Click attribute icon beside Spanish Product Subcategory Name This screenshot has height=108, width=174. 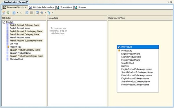8,56
